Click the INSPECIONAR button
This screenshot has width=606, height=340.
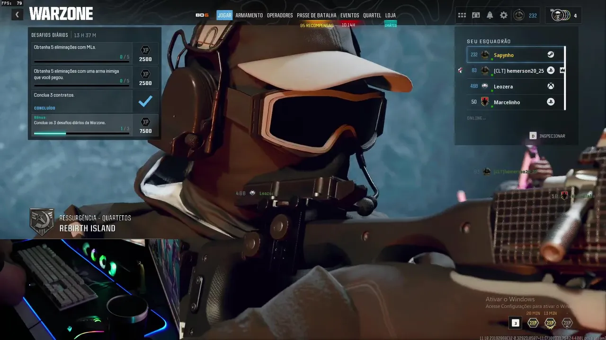click(547, 136)
